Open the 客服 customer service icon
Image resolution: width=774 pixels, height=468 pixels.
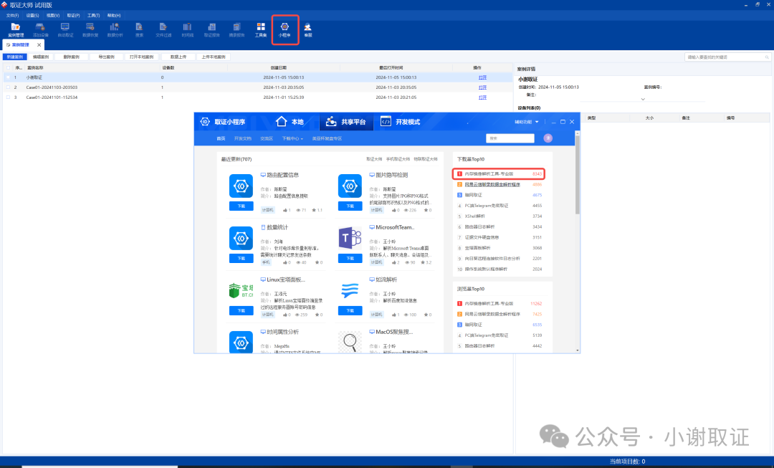pos(308,30)
